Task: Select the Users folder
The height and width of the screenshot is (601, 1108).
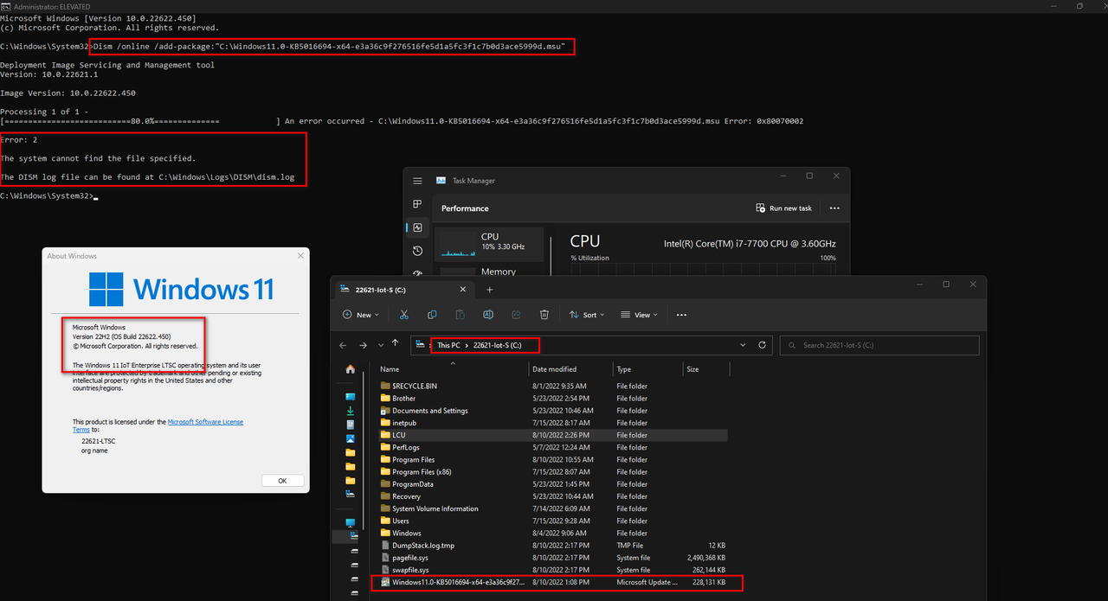Action: click(553, 521)
